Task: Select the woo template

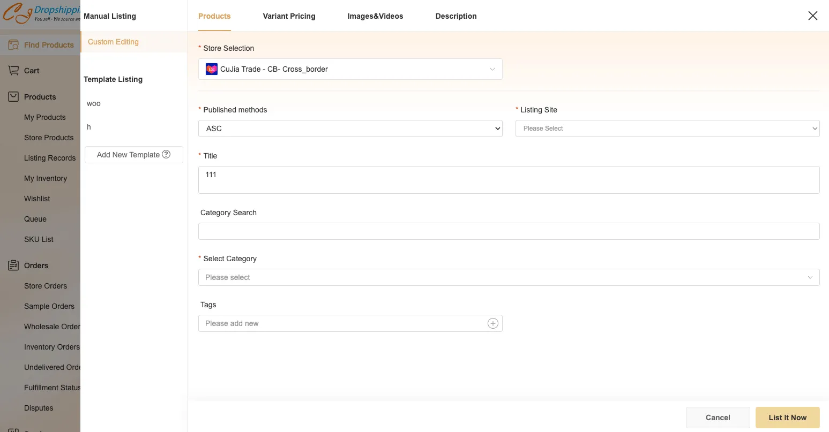Action: (x=94, y=103)
